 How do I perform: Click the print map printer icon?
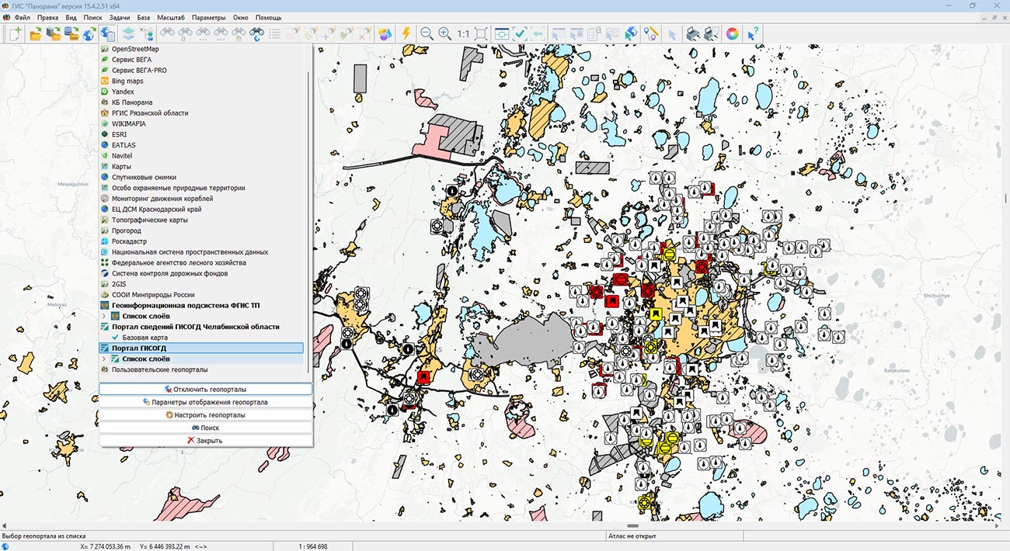693,33
